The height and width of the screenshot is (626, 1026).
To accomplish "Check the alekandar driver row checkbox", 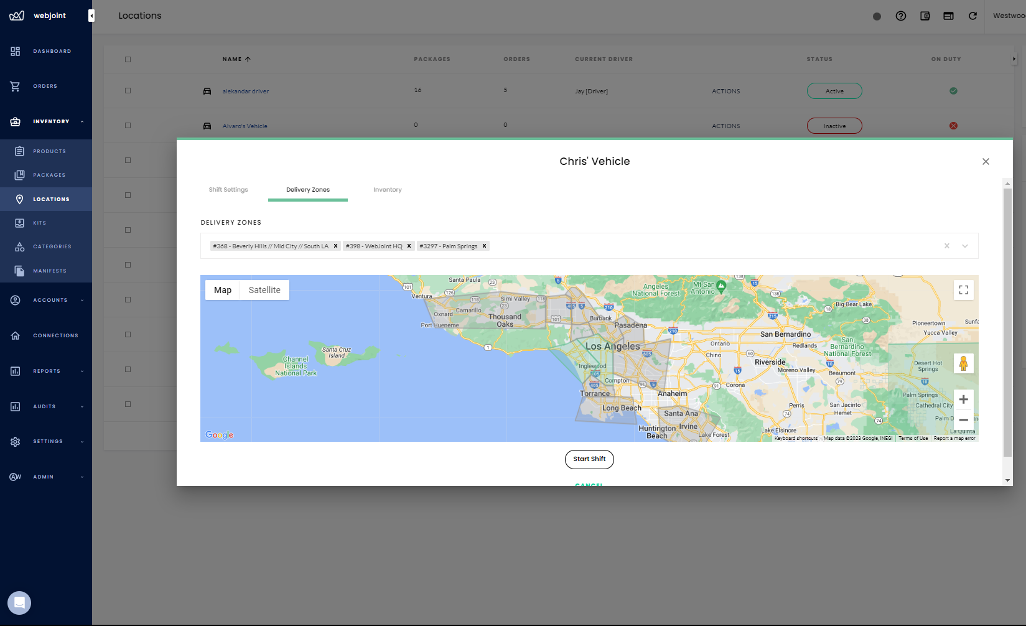I will (128, 91).
